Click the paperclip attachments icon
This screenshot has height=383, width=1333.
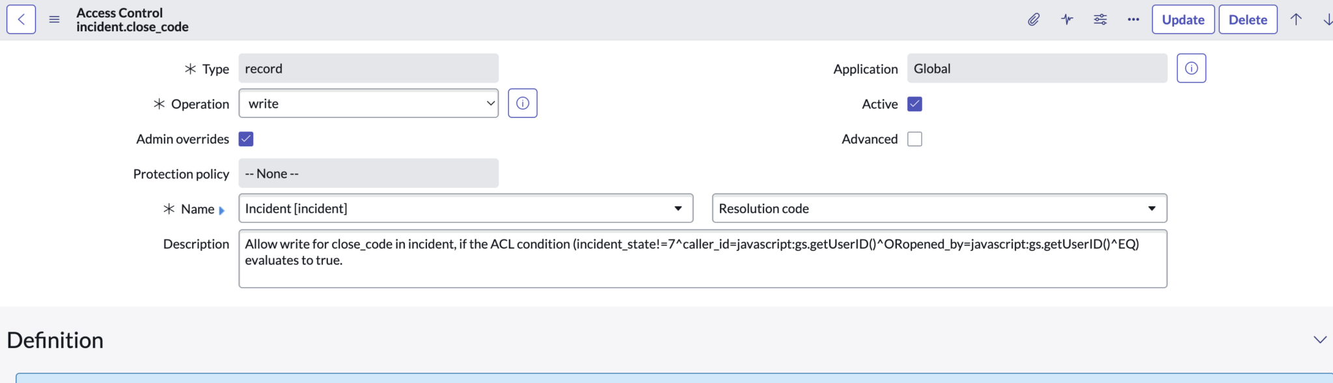click(1034, 20)
